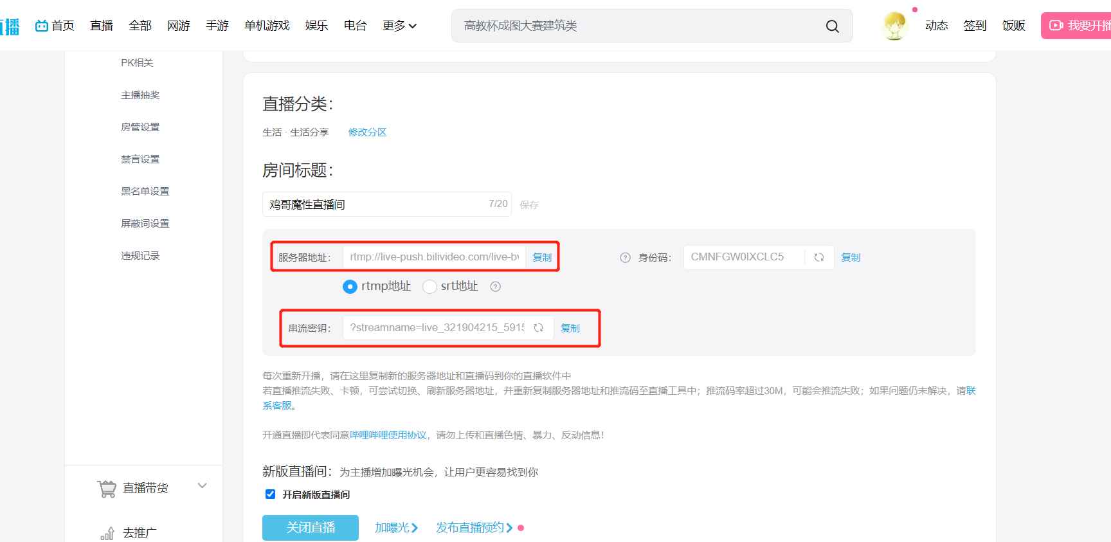Click the room title input field
The image size is (1111, 542).
click(x=386, y=204)
